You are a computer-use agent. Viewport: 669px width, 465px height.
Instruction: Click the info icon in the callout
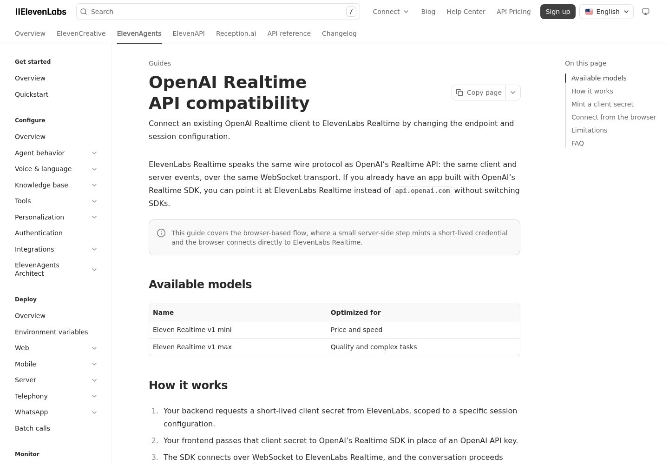pos(161,233)
